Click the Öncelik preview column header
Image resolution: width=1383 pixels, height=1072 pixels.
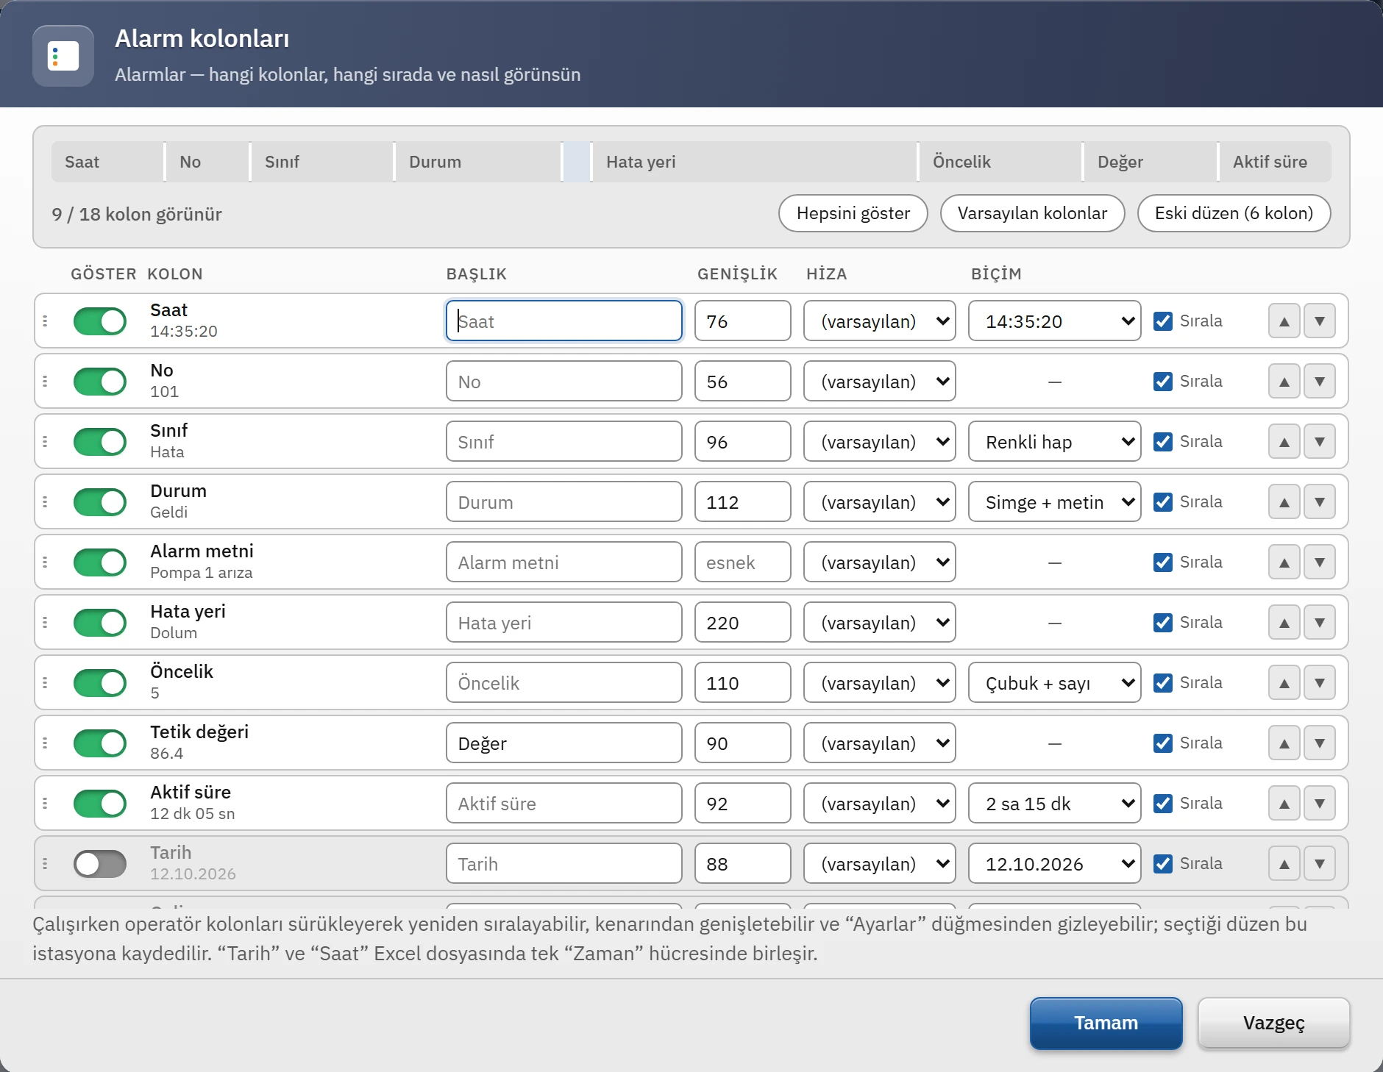(1000, 162)
